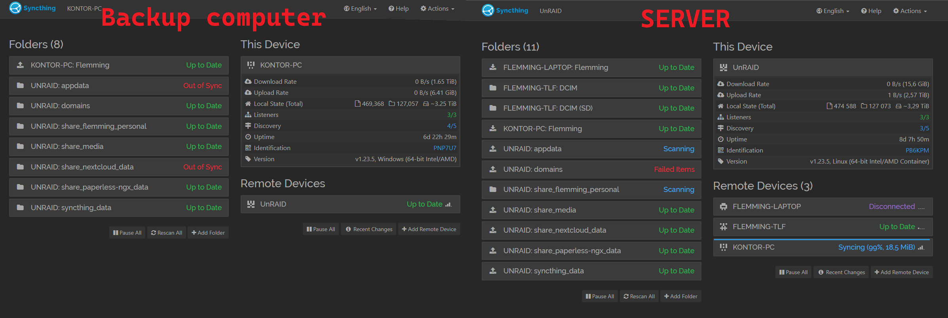Click upload icon of UNRAID: syncthing_data on SERVER
The height and width of the screenshot is (318, 948).
tap(493, 271)
